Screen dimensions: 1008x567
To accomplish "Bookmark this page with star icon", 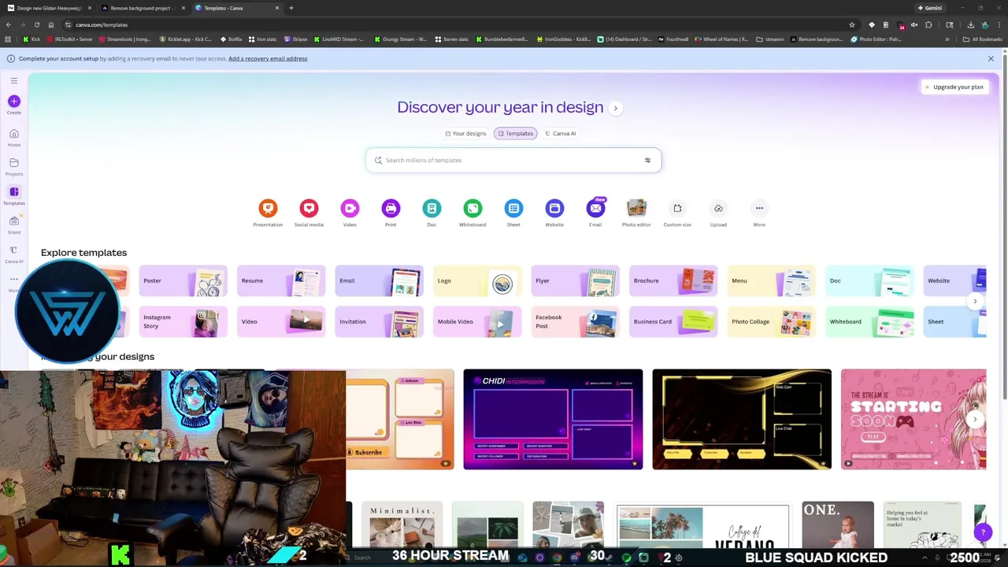I will pos(852,24).
